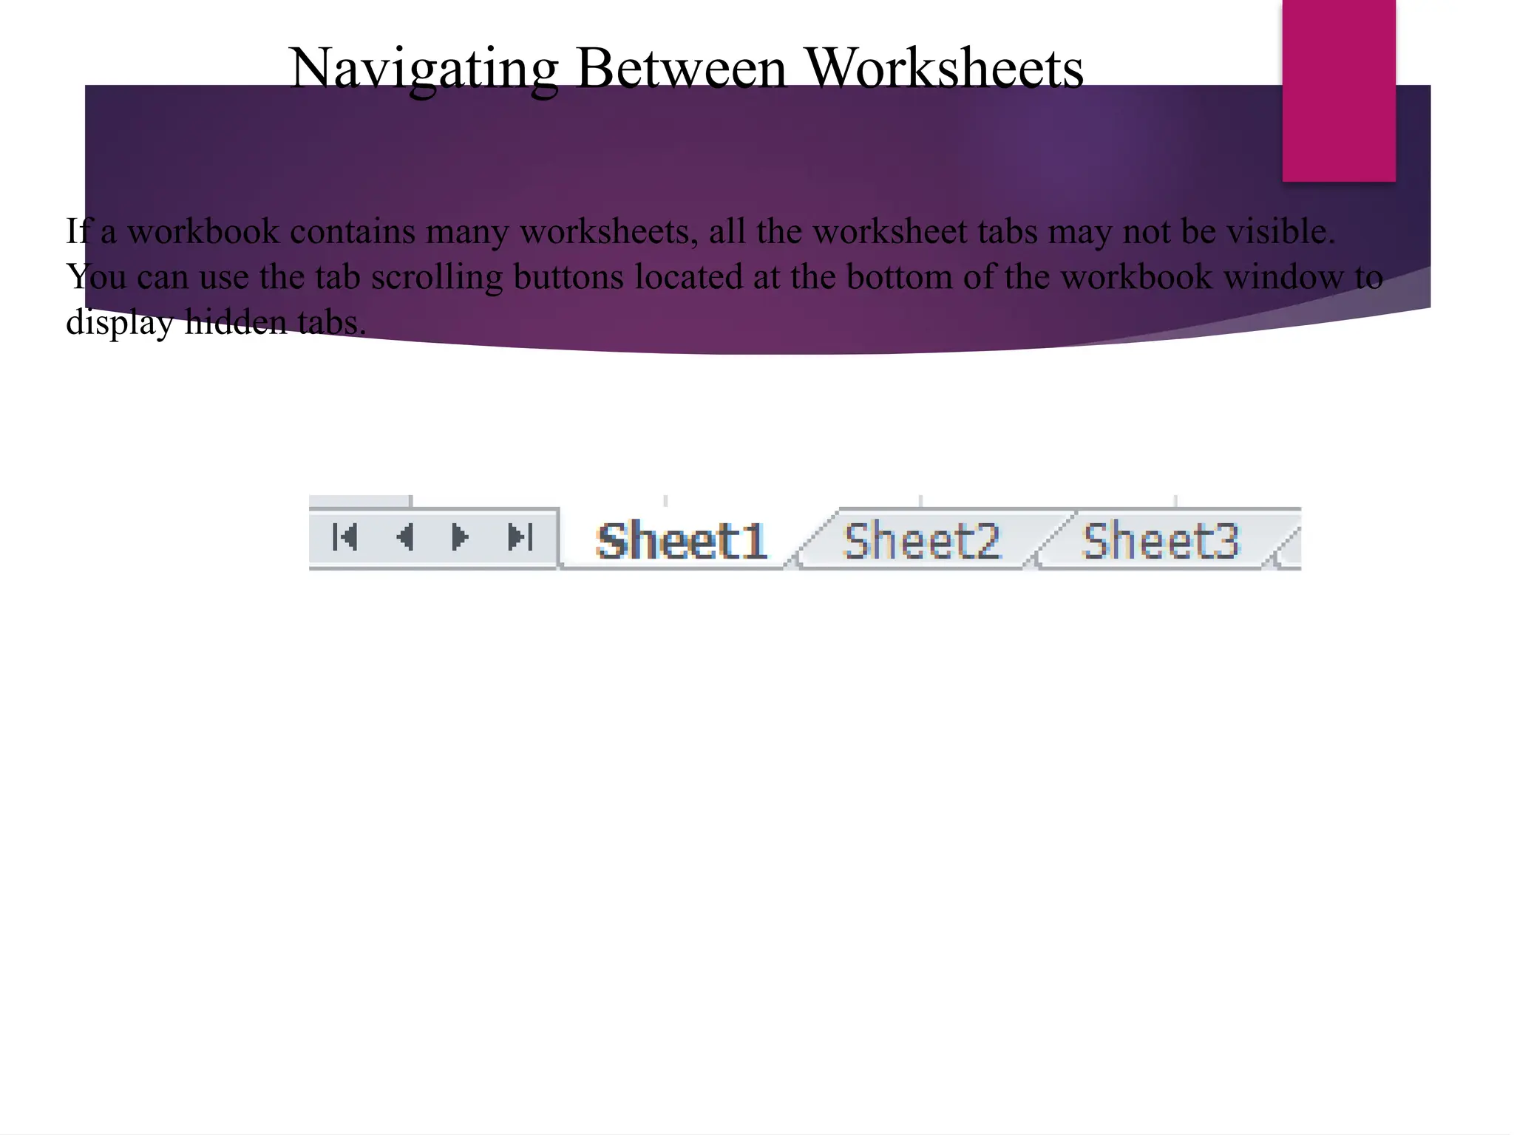Click the previous-sheet tab scrolling arrow
Viewport: 1514px width, 1135px height.
coord(404,537)
